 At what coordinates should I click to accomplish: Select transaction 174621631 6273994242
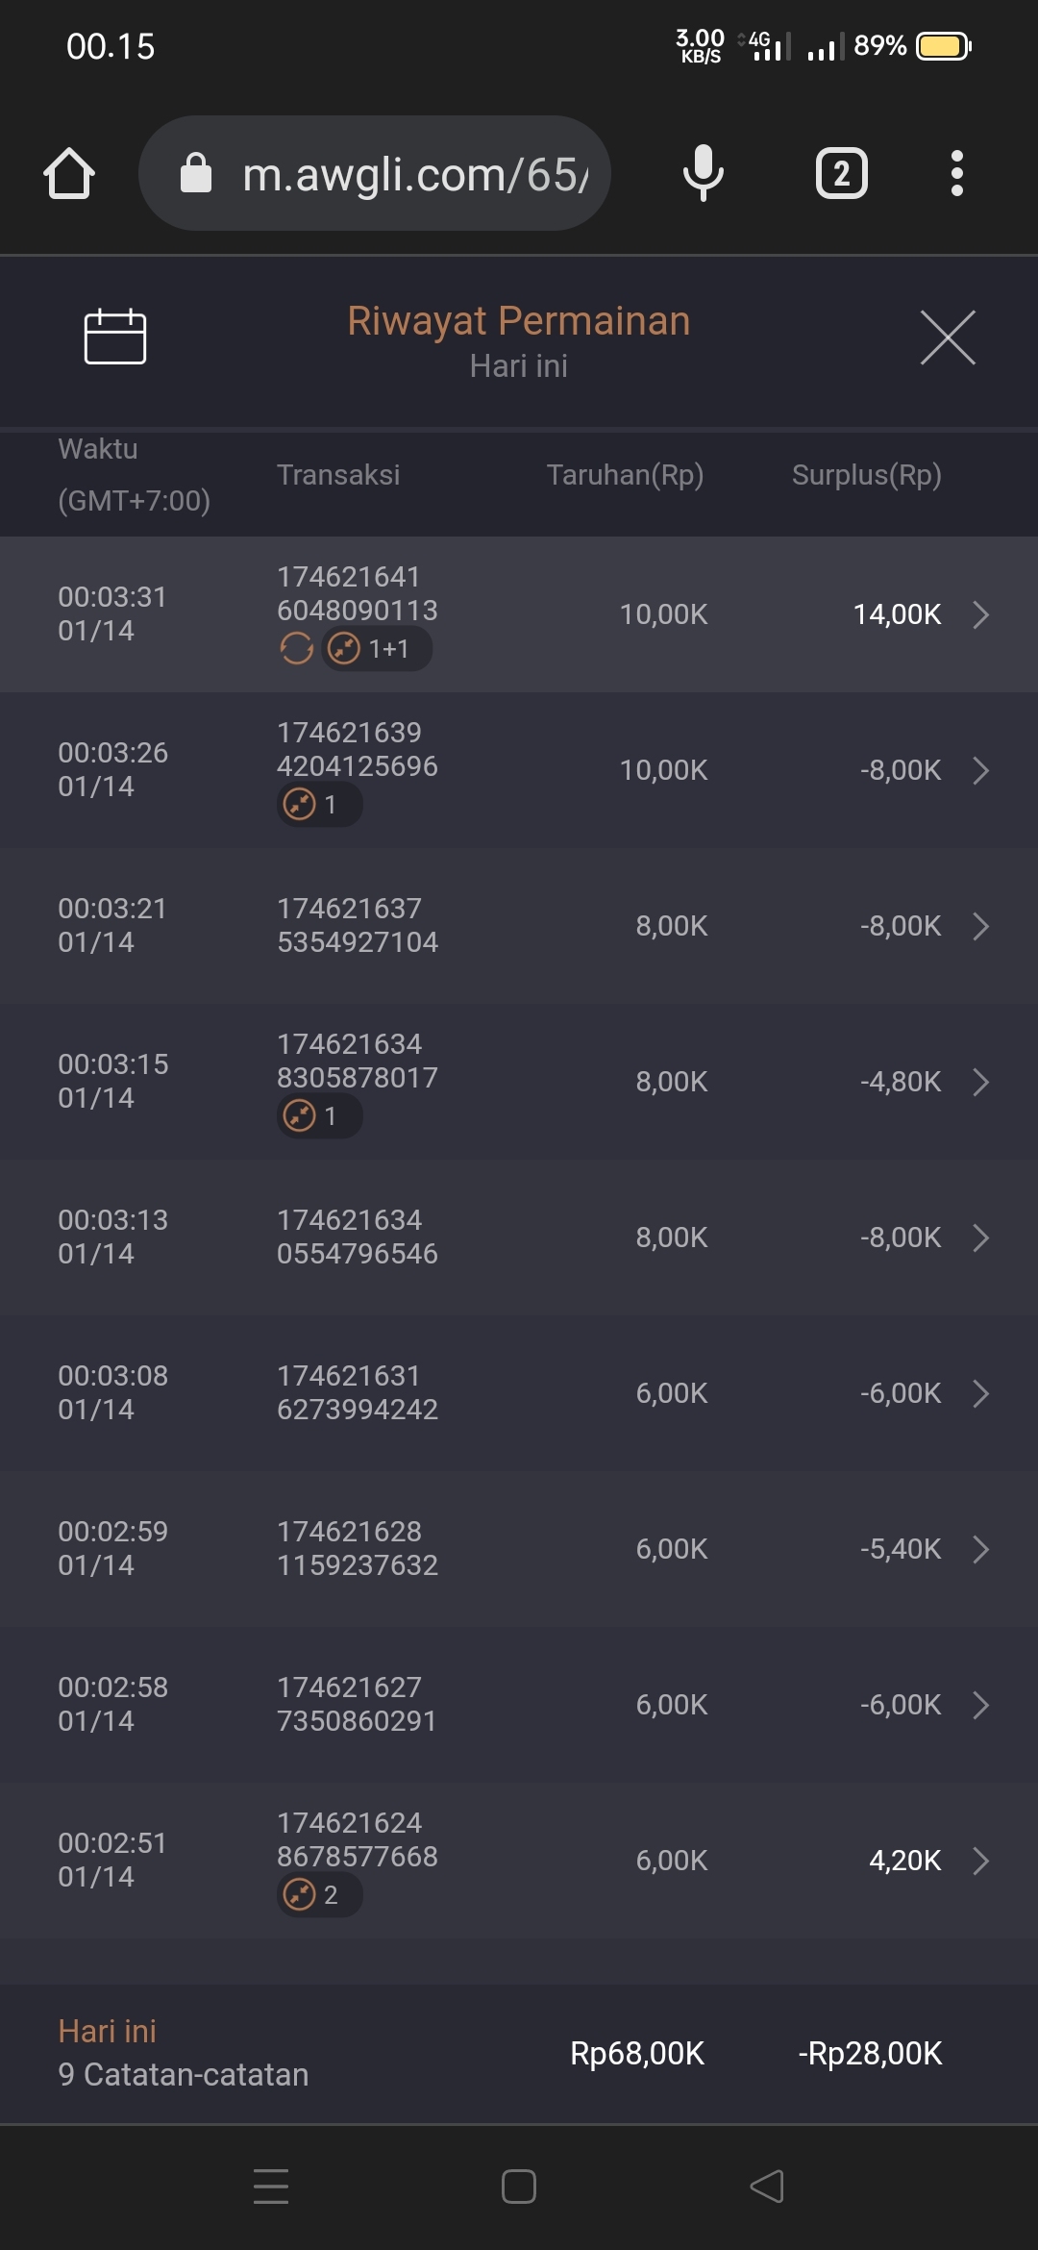point(357,1392)
